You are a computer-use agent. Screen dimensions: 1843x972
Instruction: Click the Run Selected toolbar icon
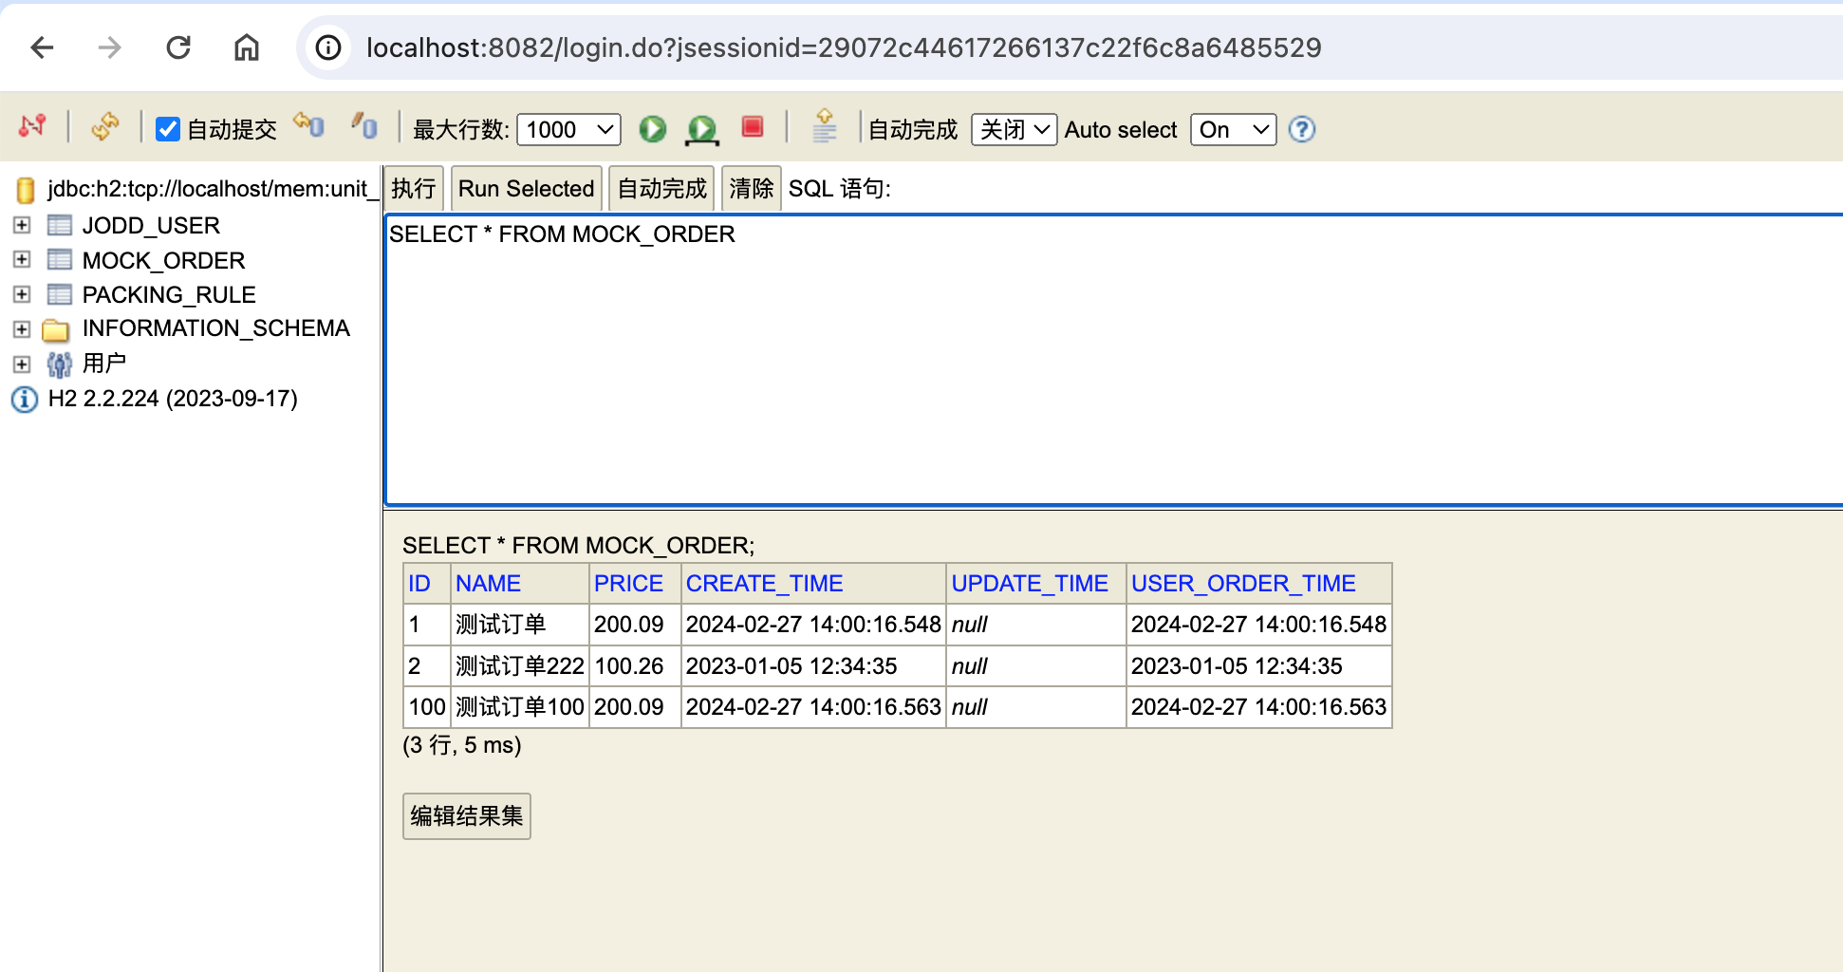pyautogui.click(x=701, y=129)
